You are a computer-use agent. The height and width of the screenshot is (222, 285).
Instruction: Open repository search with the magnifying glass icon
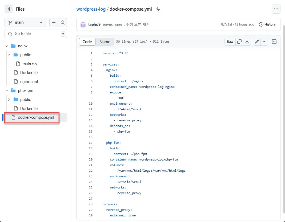pos(63,22)
